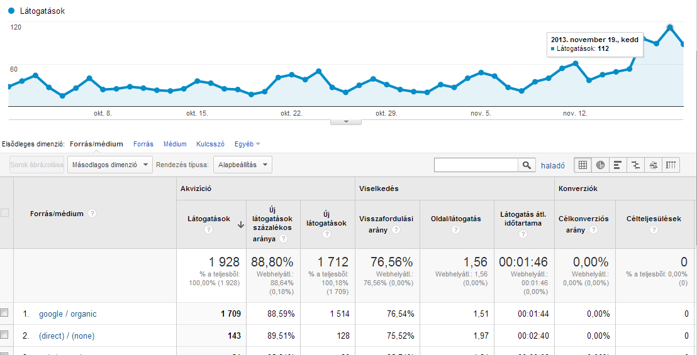Click the Sorok ábrázolása button

[37, 165]
